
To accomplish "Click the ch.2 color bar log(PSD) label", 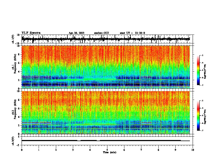I will coord(205,117).
